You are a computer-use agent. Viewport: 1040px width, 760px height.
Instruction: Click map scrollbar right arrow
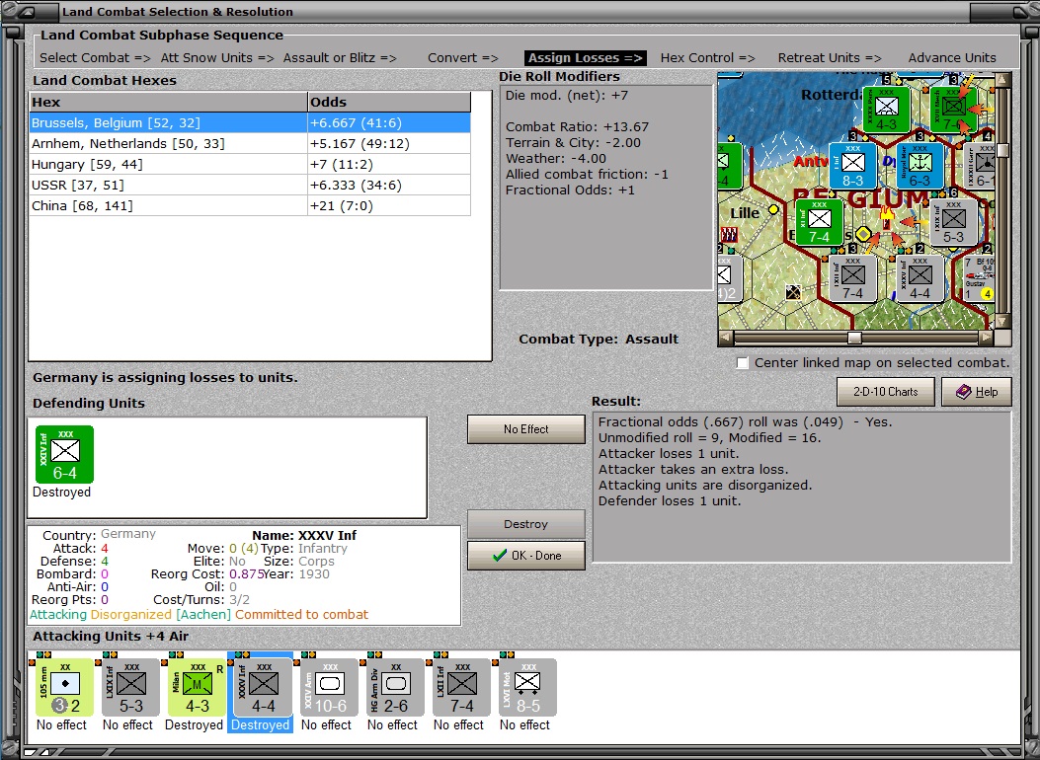click(x=987, y=338)
